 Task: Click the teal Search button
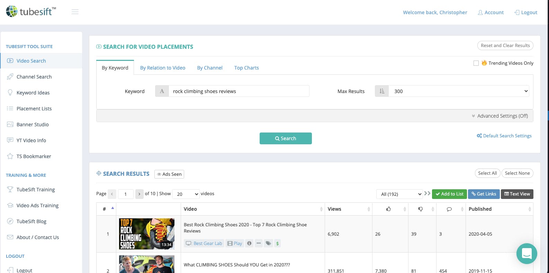(286, 138)
